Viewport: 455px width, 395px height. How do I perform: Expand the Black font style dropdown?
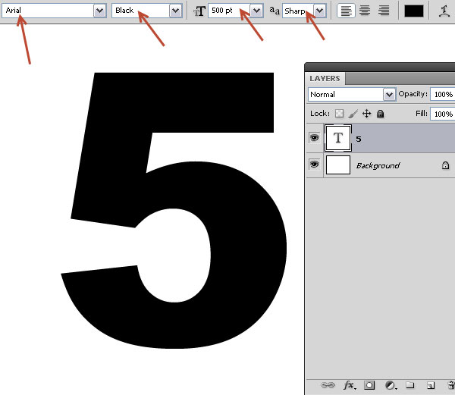[x=175, y=11]
